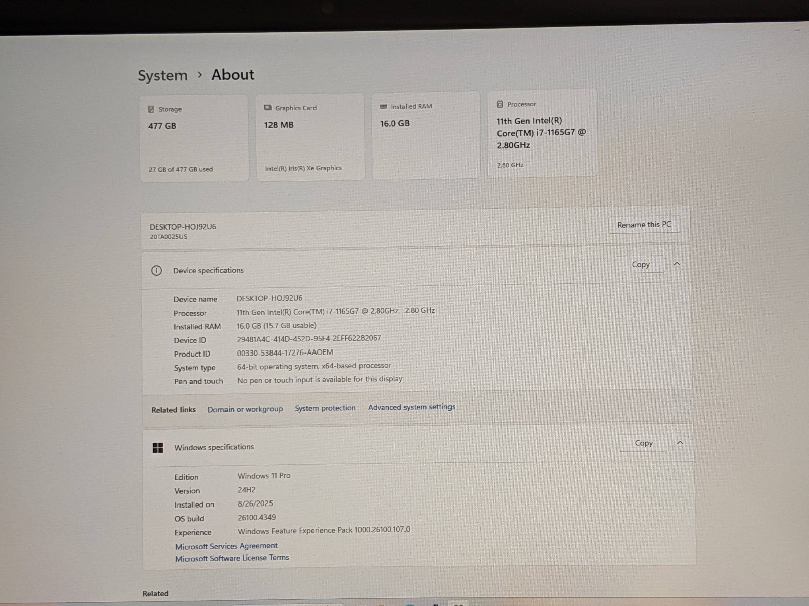Click the Graphics Card monitor icon
Screen dimensions: 809x606
(x=268, y=108)
